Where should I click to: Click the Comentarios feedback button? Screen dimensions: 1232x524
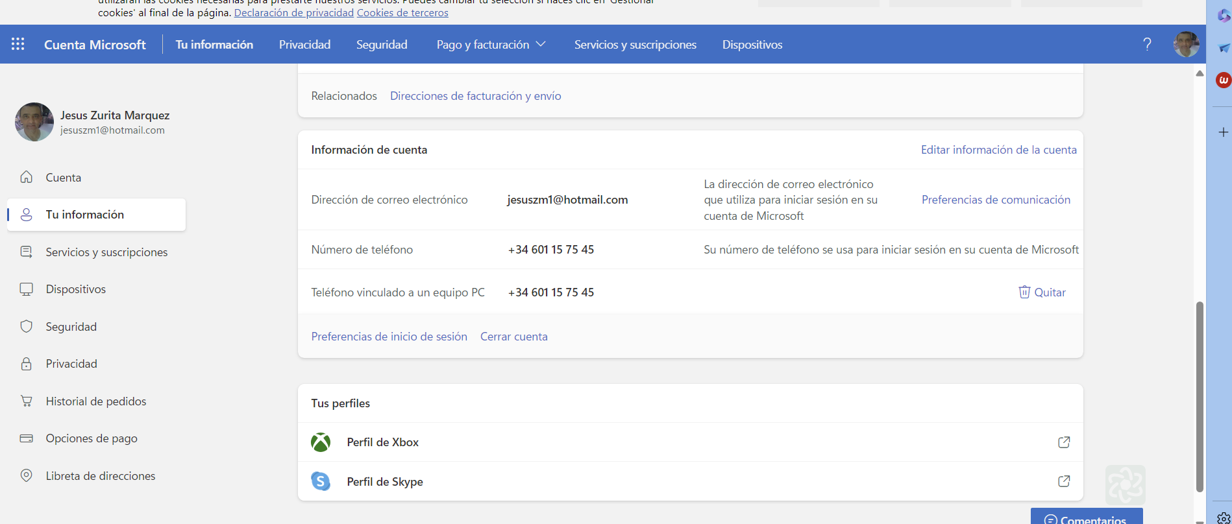[1087, 517]
